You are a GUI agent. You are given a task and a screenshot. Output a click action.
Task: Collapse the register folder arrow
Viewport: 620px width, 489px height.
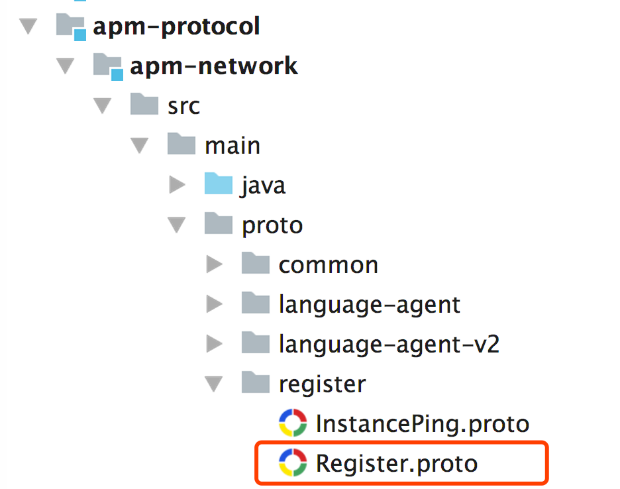[213, 384]
